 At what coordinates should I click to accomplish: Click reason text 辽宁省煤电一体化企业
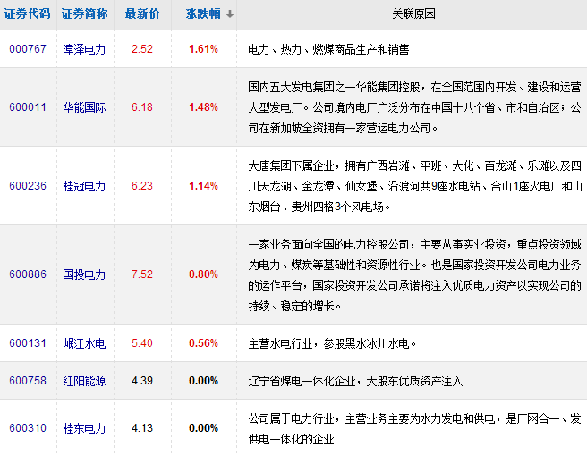click(355, 381)
